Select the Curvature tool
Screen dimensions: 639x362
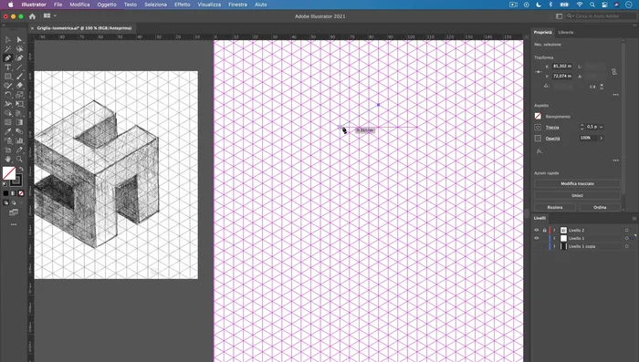[19, 58]
